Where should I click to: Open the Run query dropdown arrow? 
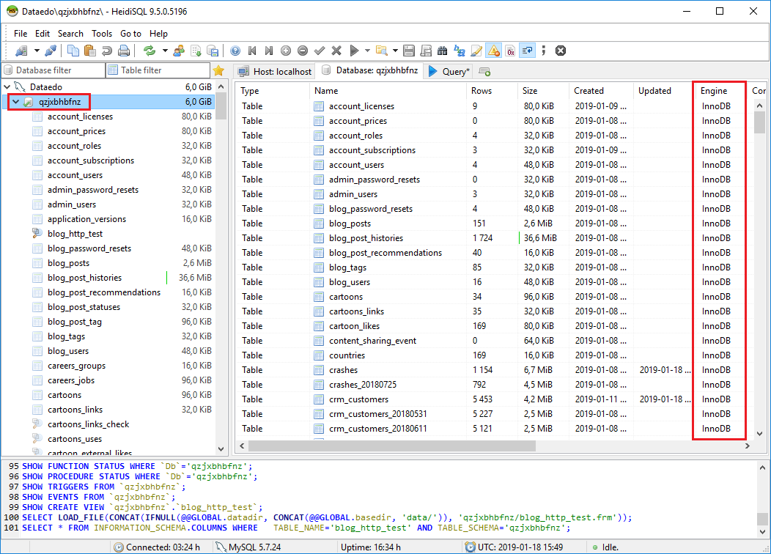coord(367,51)
